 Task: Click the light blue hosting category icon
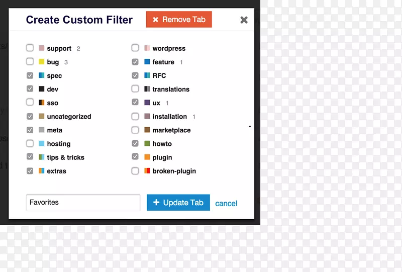pos(42,143)
